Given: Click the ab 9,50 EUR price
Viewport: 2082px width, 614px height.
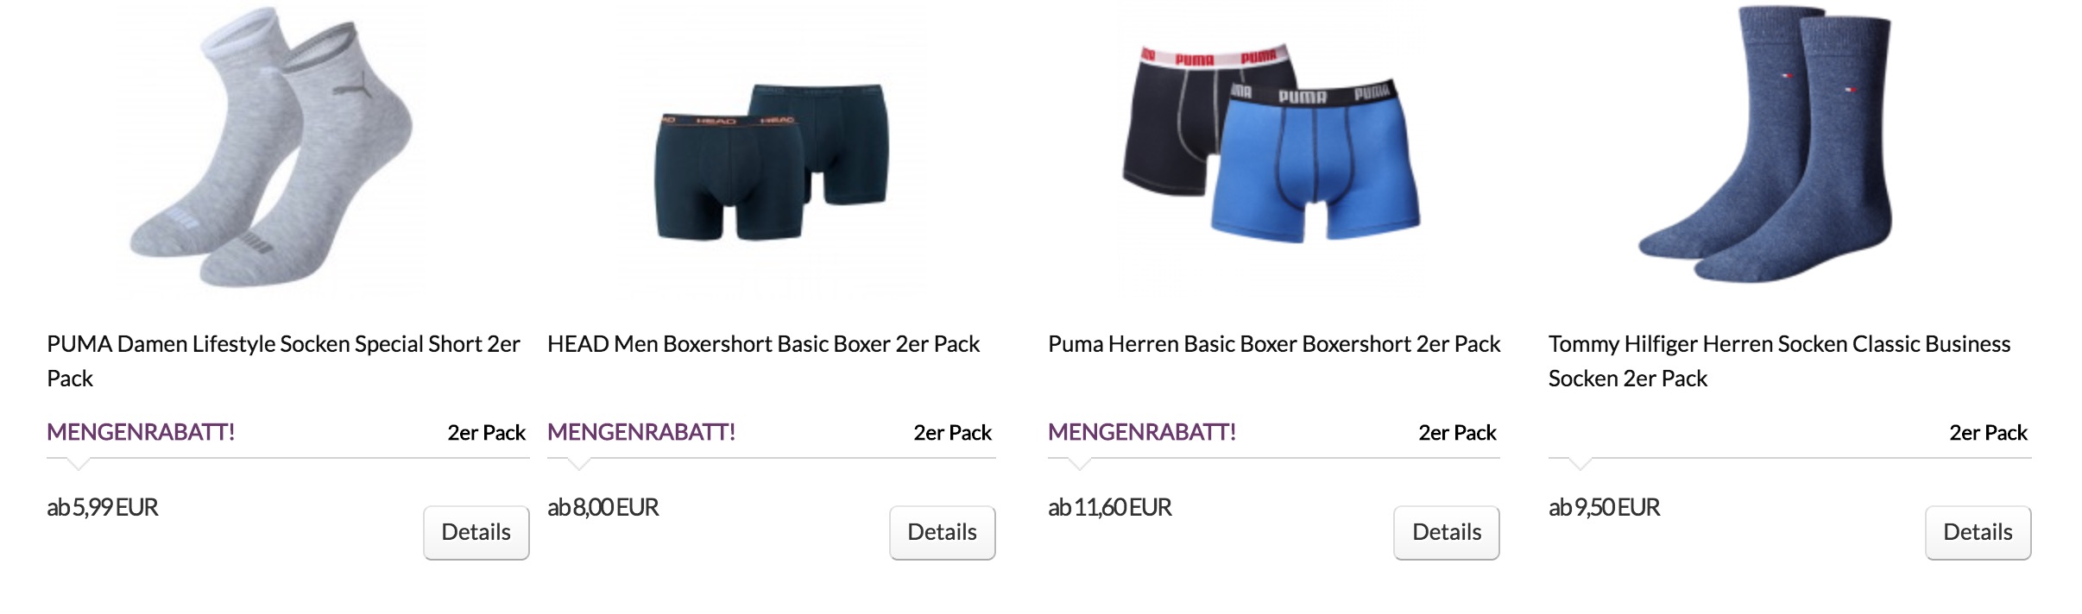Looking at the screenshot, I should point(1605,507).
